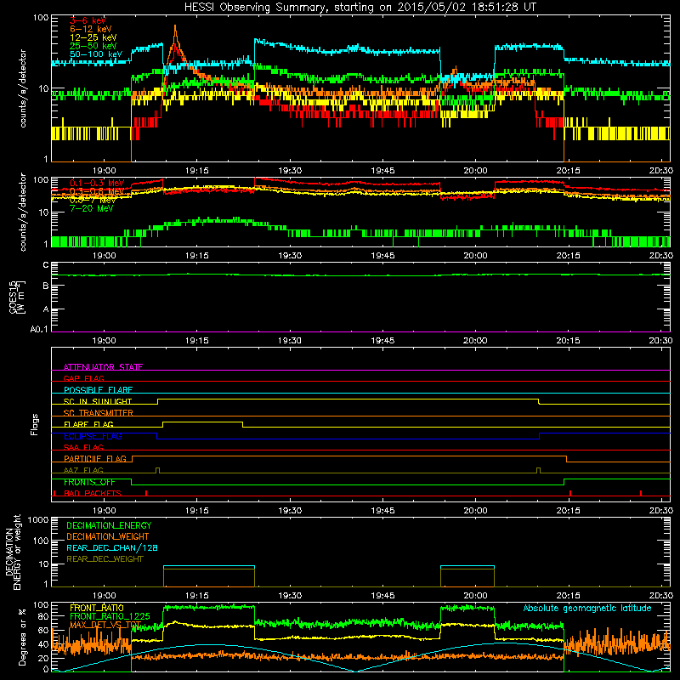
Task: Click the Degrees or % axis title
Action: pos(22,637)
